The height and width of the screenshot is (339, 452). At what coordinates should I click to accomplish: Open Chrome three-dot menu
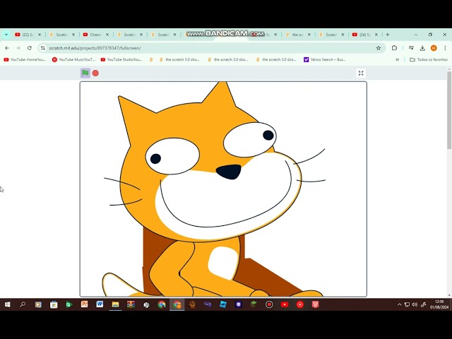(445, 48)
